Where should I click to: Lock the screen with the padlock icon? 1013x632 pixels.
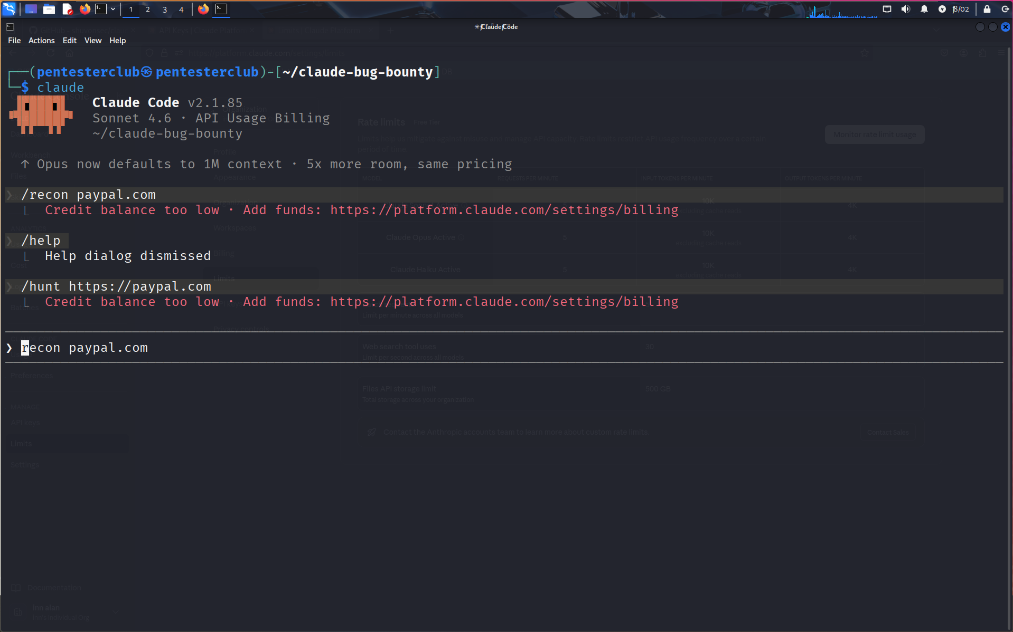coord(987,9)
